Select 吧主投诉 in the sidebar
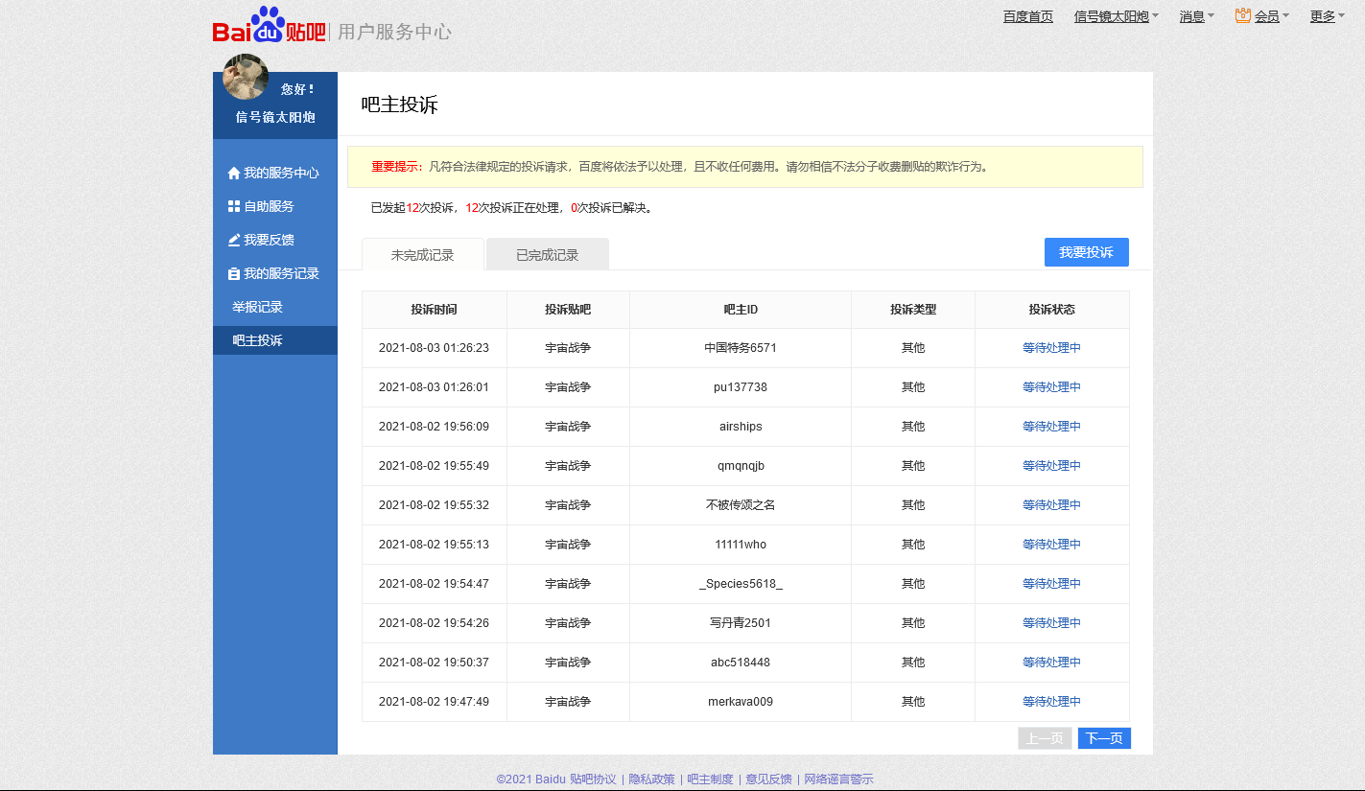The image size is (1365, 791). pos(257,340)
